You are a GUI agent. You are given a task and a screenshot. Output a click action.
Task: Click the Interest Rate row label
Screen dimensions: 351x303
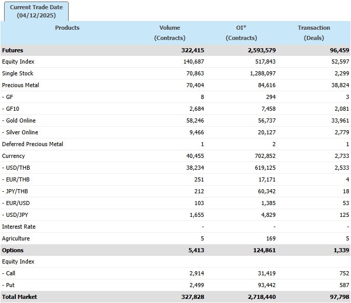pos(19,227)
